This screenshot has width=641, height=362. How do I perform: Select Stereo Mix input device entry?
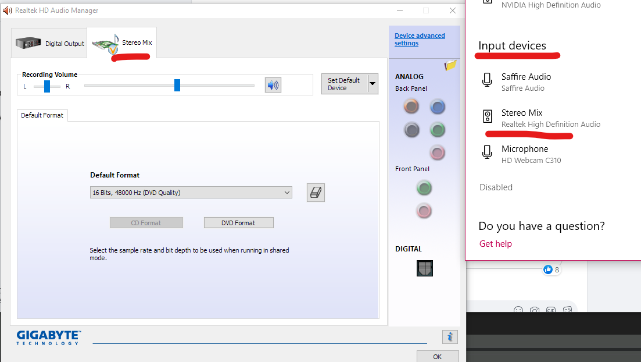[x=542, y=118]
